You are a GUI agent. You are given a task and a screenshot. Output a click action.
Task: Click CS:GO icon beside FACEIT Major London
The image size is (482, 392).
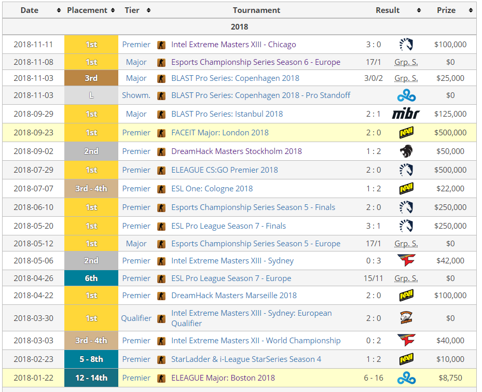tap(161, 133)
